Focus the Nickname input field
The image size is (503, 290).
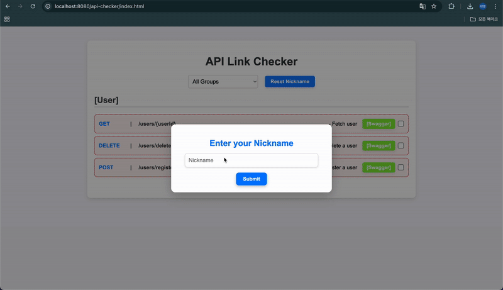click(251, 160)
